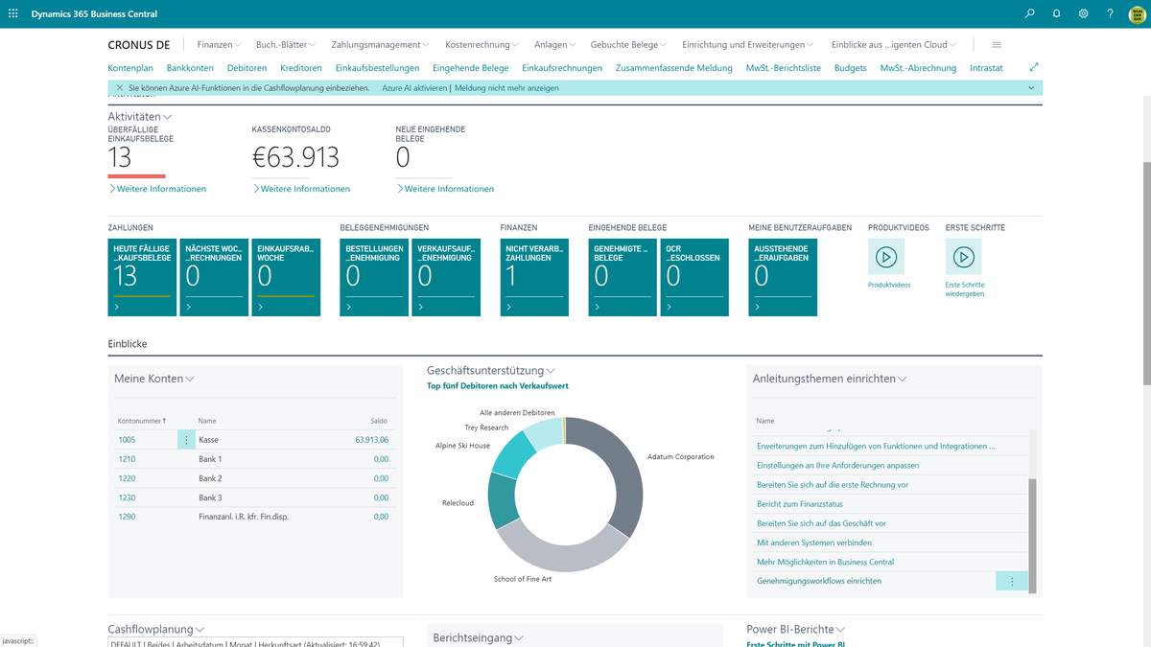Open the hamburger menu beside the navigation groups

[997, 44]
